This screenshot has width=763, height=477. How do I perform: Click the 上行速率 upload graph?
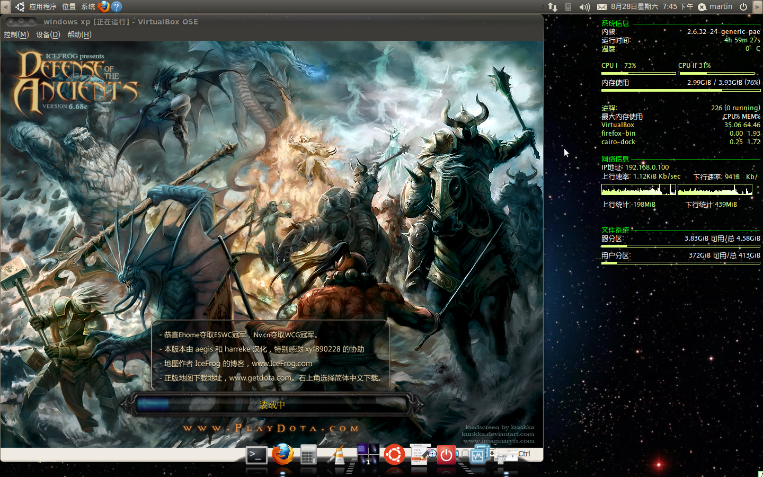[638, 189]
